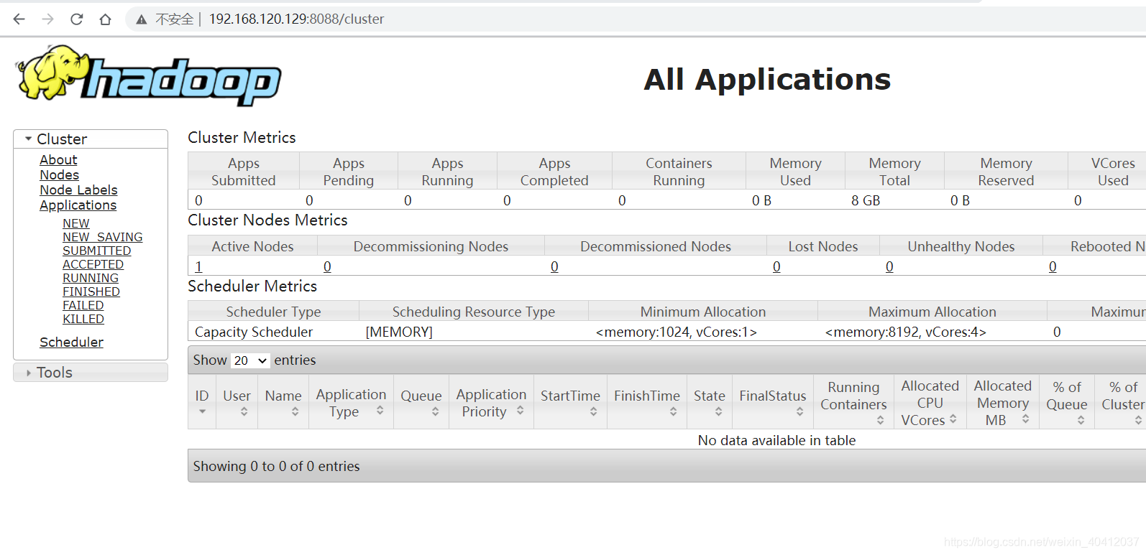Open the Node Labels link

(78, 190)
